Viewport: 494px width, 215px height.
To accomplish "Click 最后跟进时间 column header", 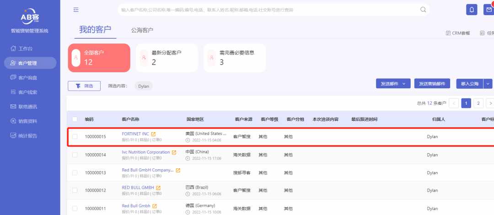I will [x=365, y=119].
